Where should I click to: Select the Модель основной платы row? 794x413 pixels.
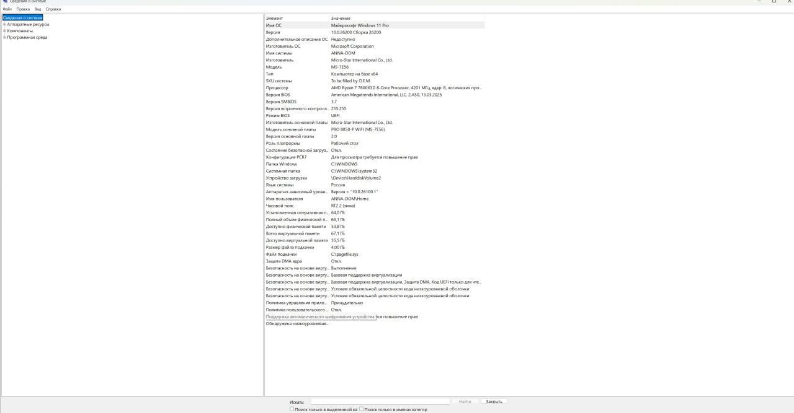pos(375,129)
